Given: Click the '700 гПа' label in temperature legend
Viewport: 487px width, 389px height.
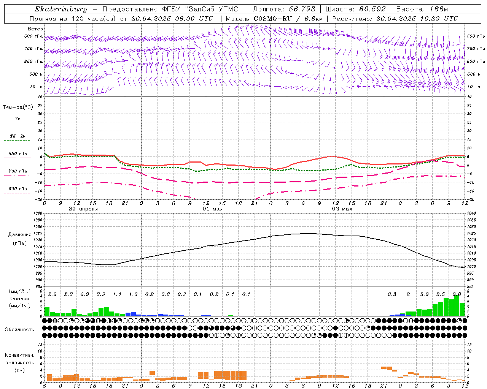Looking at the screenshot, I should point(18,171).
